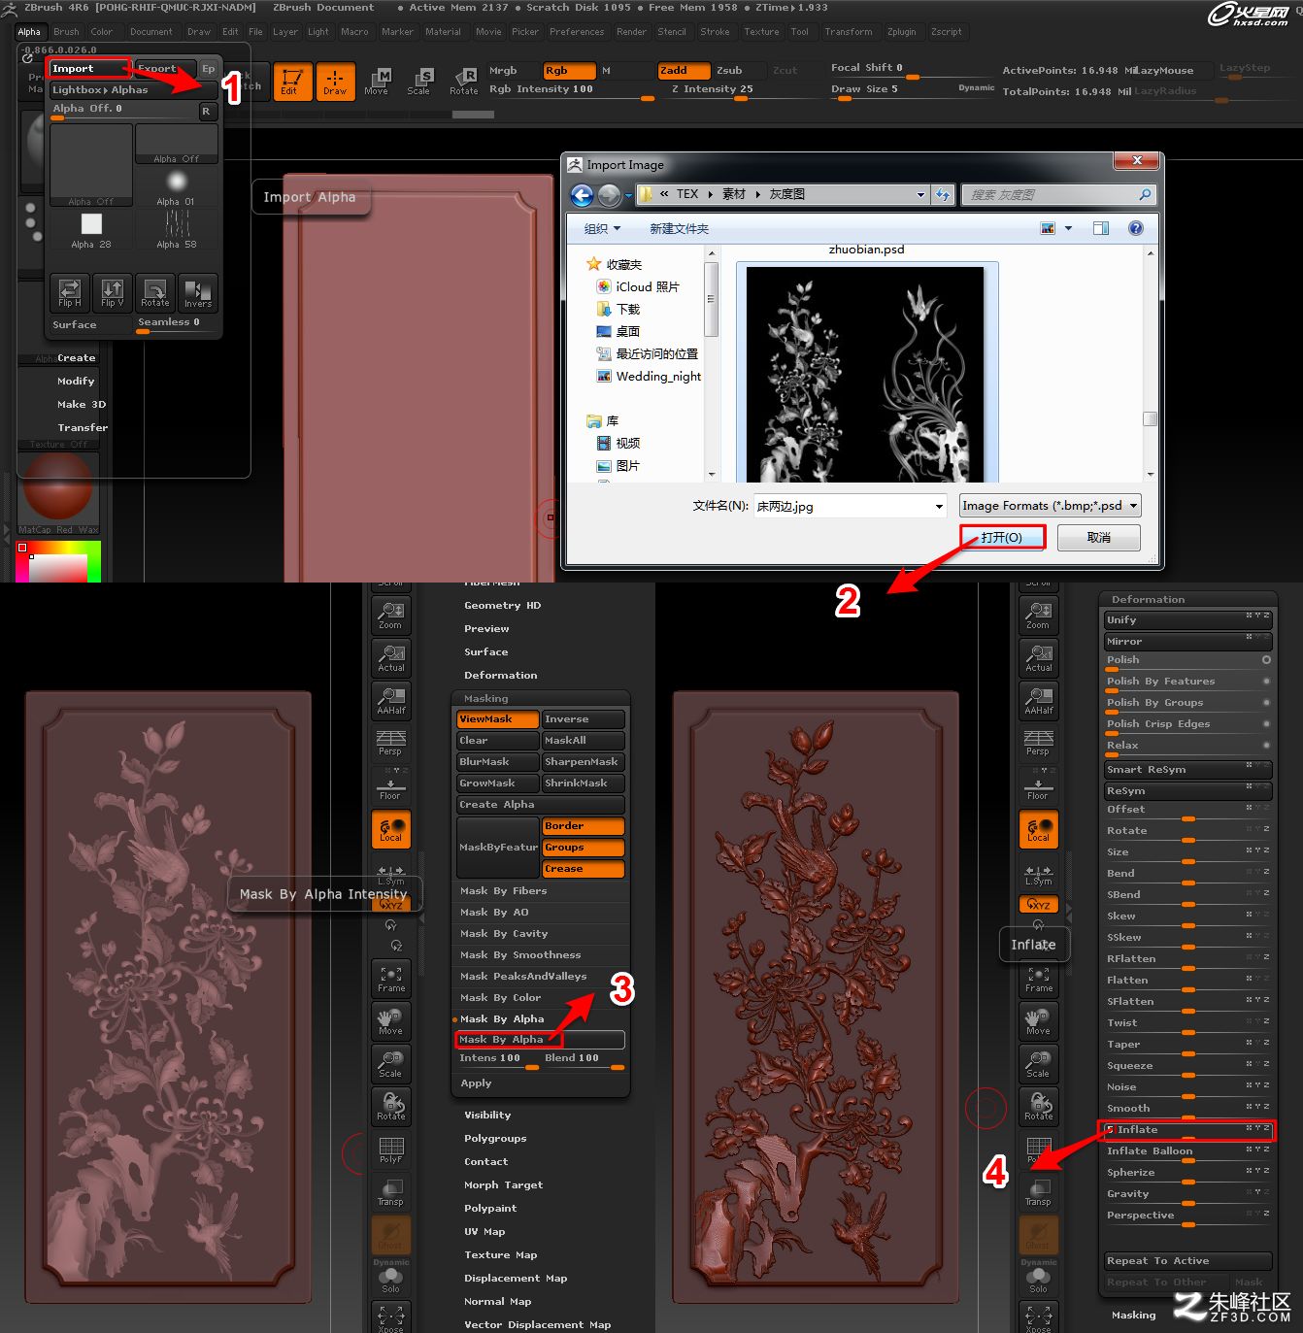Expand Make 3D in the Alpha palette
This screenshot has height=1333, width=1303.
[x=82, y=405]
